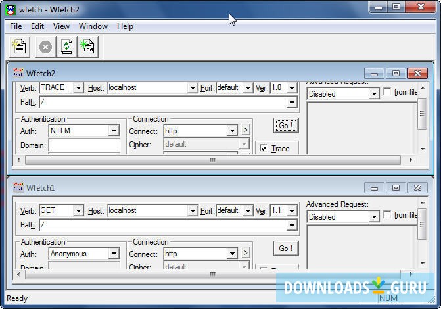The width and height of the screenshot is (441, 309).
Task: Click the scroll-up arrow in Wfetch1
Action: pyautogui.click(x=423, y=202)
